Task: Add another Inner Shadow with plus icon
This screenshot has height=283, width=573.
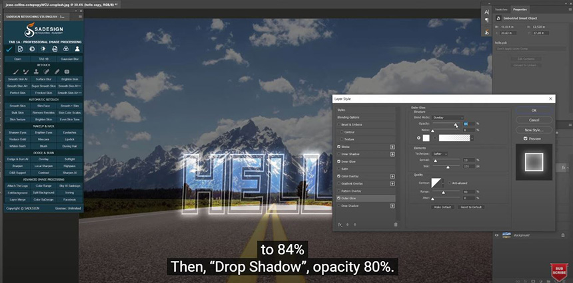Action: tap(392, 154)
